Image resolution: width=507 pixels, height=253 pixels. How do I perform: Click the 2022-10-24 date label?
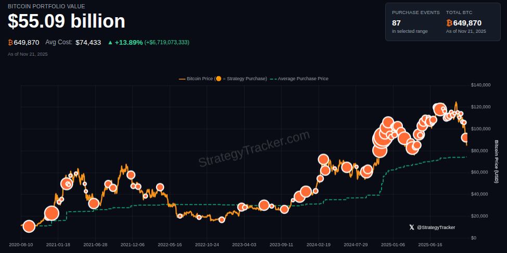(x=207, y=245)
